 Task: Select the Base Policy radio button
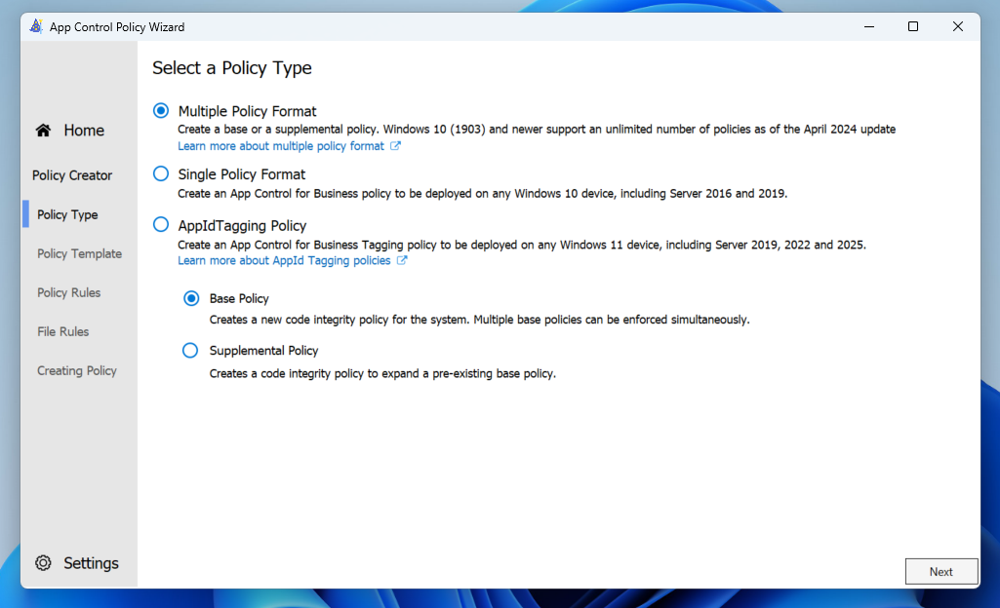click(x=191, y=298)
